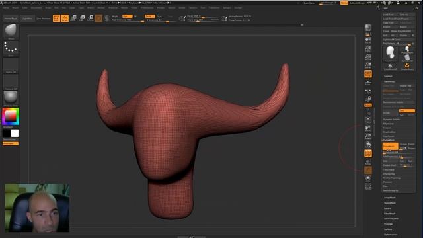The height and width of the screenshot is (238, 423).
Task: Expand the ArrayMesh section
Action: [389, 198]
